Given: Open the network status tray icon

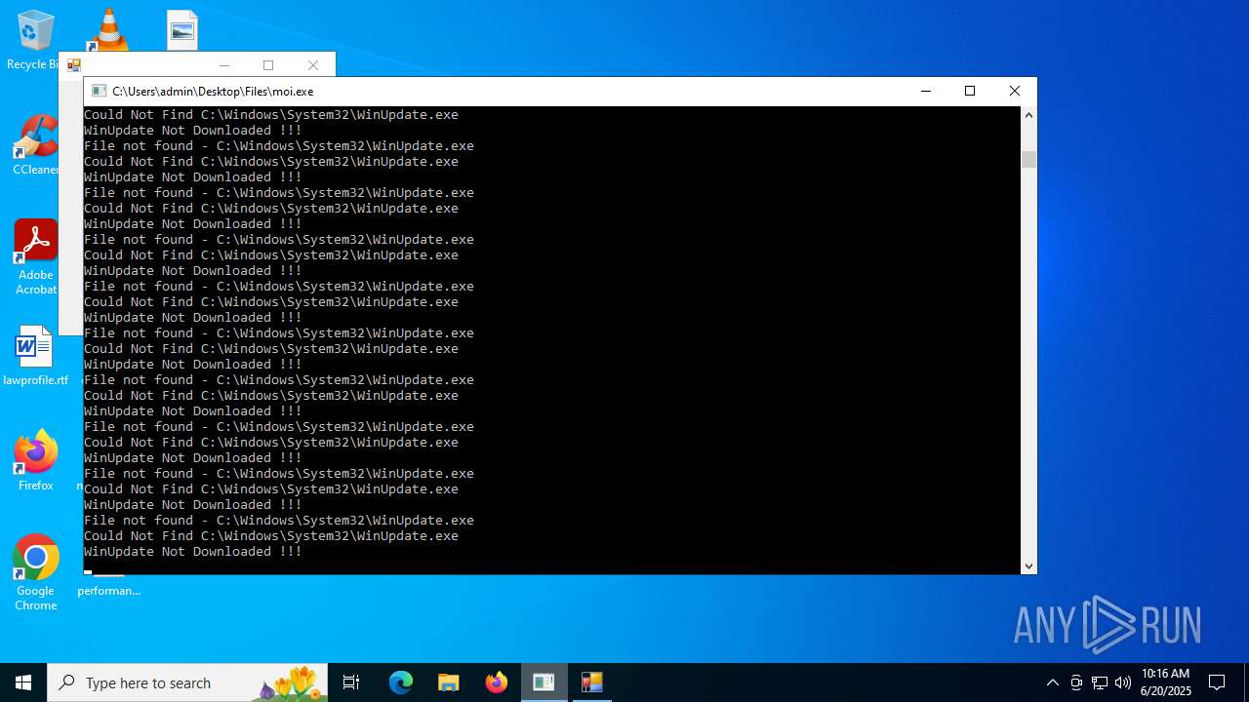Looking at the screenshot, I should 1100,682.
